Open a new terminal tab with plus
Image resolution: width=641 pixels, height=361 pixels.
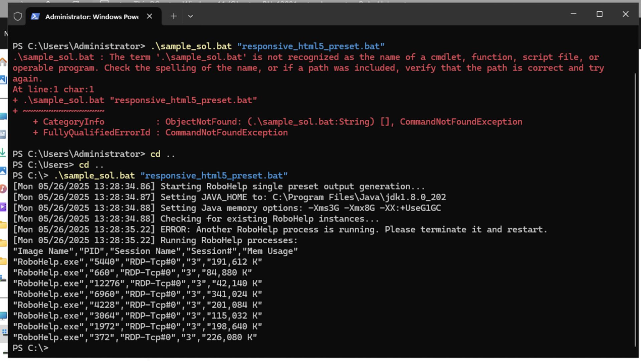coord(174,16)
